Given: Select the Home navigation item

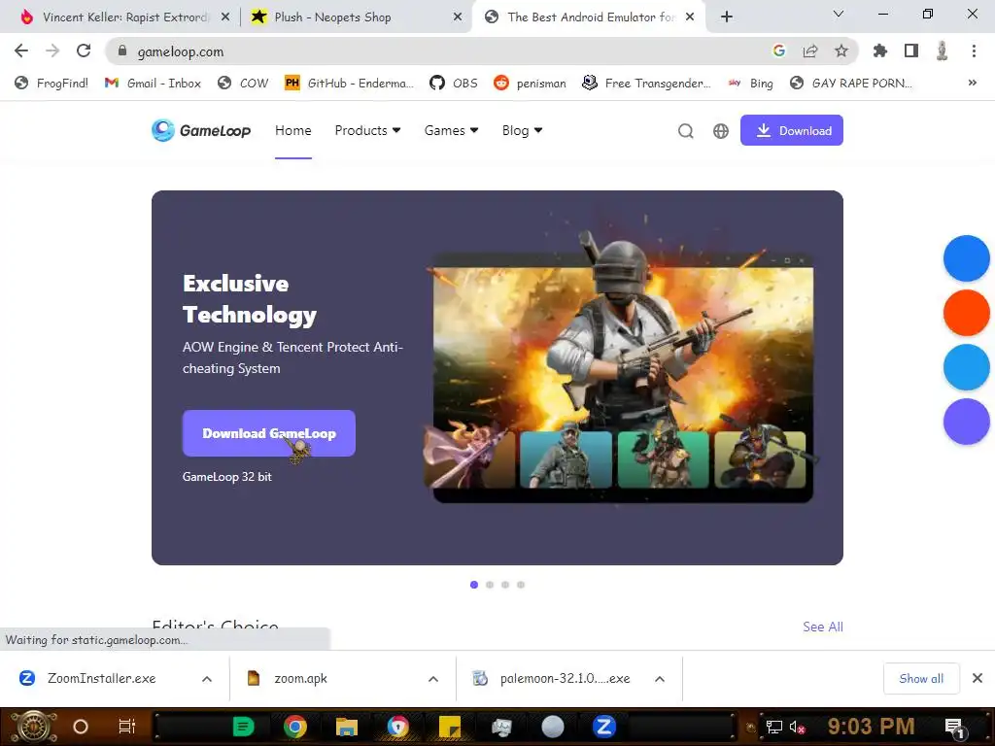Looking at the screenshot, I should click(293, 130).
